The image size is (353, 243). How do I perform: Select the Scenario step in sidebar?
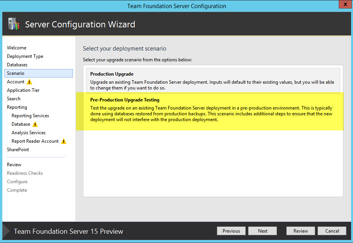pos(39,73)
